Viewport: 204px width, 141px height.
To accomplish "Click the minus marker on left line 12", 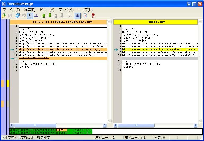I will pyautogui.click(x=12, y=58).
